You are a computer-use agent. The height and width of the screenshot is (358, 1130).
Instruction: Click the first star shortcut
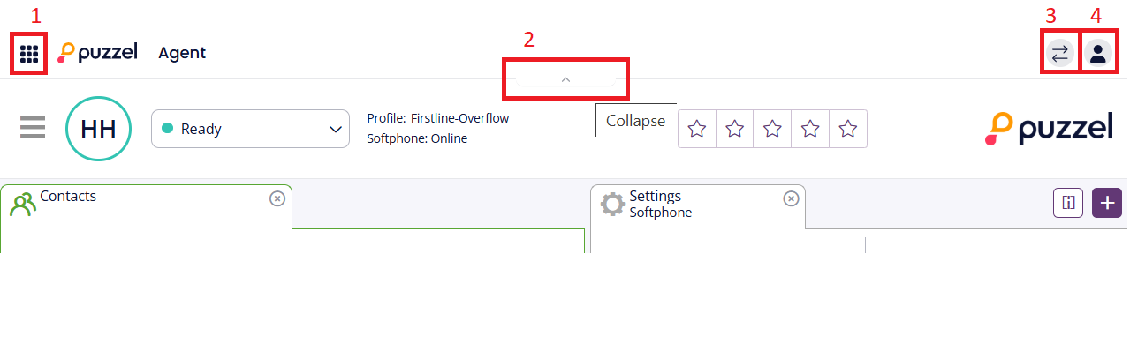coord(697,129)
